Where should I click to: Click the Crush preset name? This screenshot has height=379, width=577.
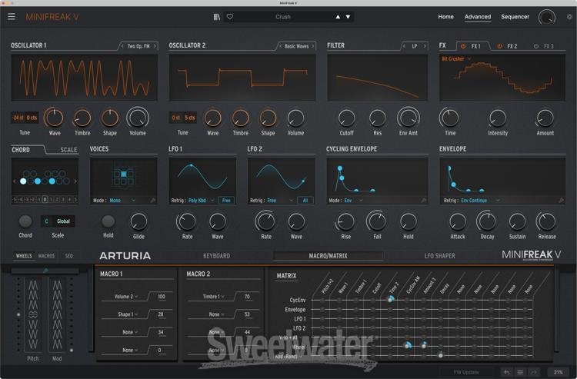pos(283,17)
